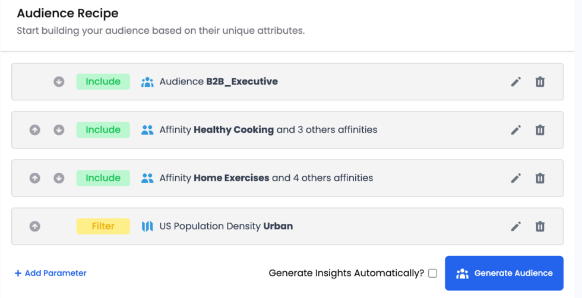Move Home Exercises row up
Image resolution: width=582 pixels, height=298 pixels.
click(x=35, y=178)
